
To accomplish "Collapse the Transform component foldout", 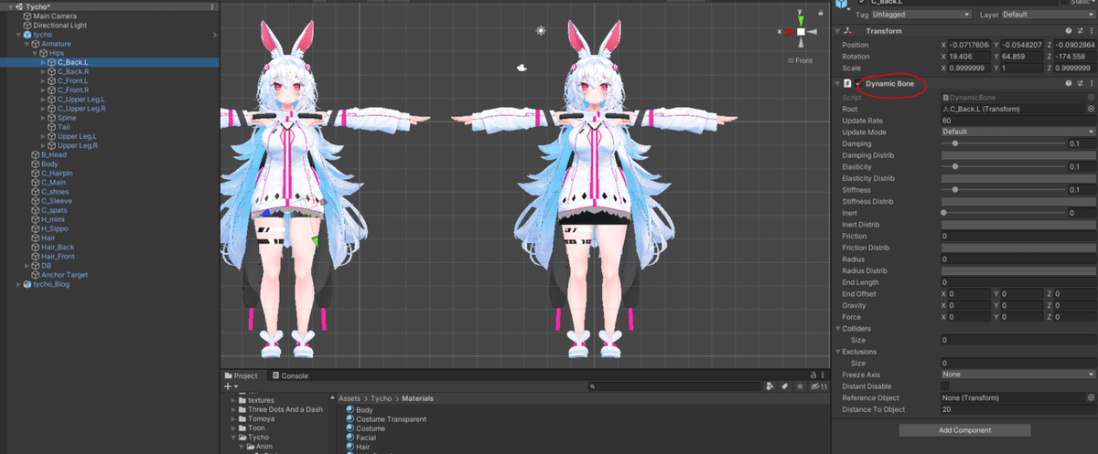I will [837, 31].
